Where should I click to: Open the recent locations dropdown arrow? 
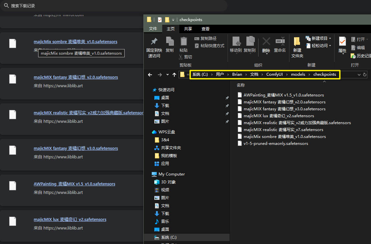click(167, 75)
